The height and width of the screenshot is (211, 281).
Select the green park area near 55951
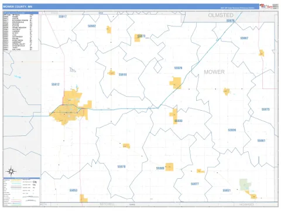pos(245,185)
